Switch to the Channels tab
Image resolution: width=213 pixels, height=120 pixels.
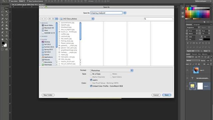[194, 54]
